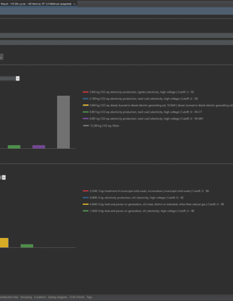
Task: Open the Tags tab
Action: tap(90, 297)
